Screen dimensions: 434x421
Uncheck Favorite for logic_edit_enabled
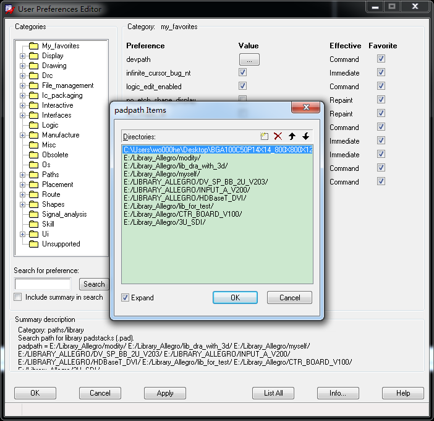pos(381,86)
